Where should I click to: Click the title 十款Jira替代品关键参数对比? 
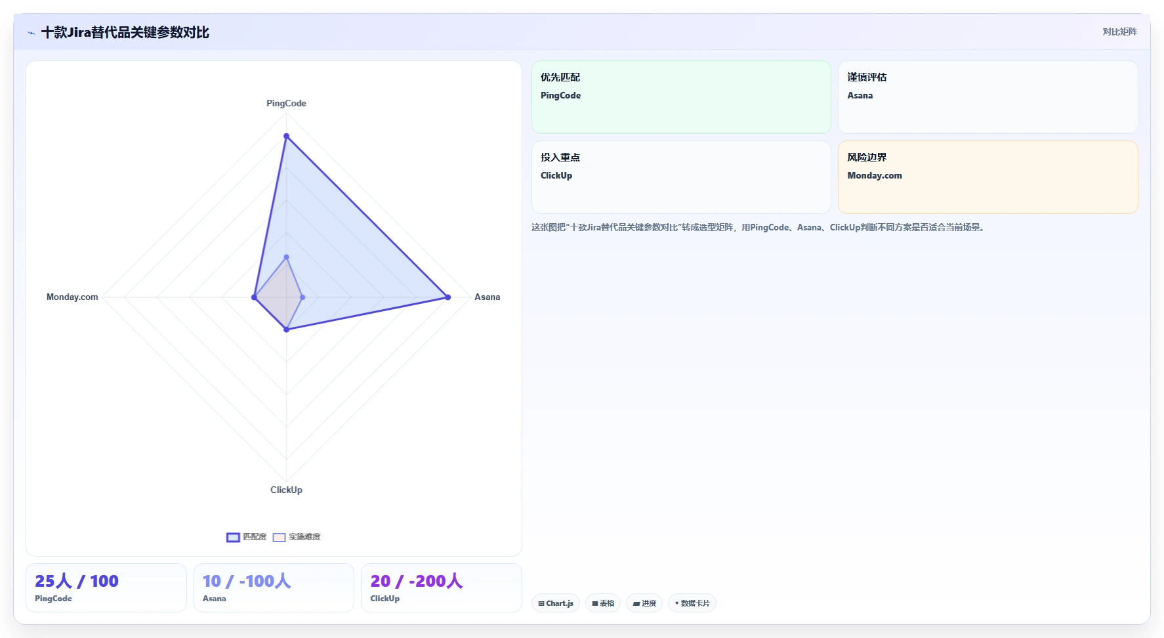(x=125, y=32)
